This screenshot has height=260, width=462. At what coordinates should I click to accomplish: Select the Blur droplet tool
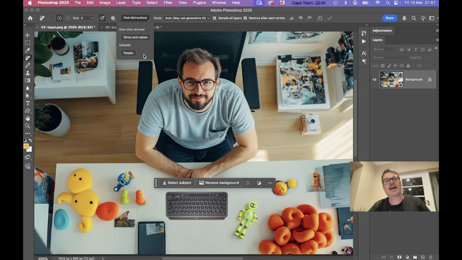(27, 88)
